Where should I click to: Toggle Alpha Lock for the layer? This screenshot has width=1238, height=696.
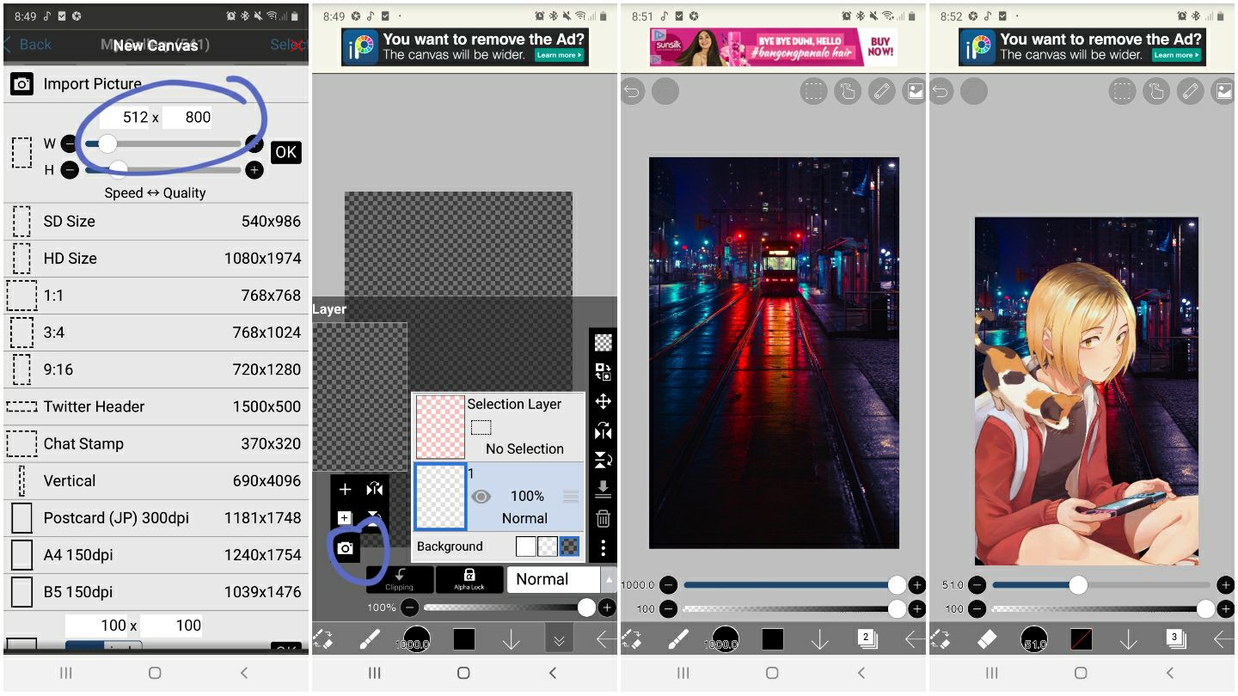469,579
